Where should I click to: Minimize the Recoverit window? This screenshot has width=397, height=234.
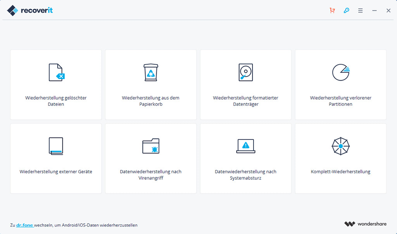(x=375, y=10)
